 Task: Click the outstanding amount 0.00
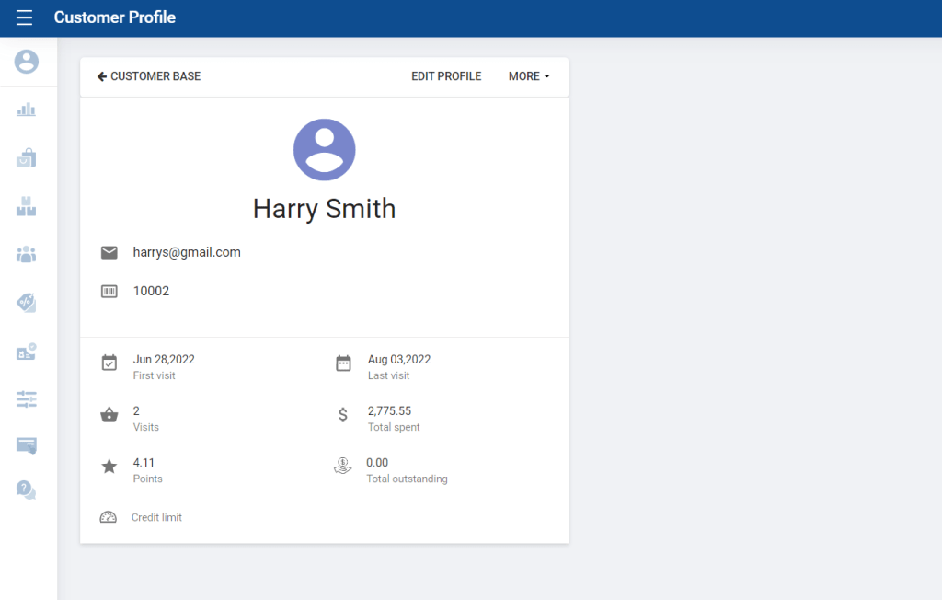(377, 463)
